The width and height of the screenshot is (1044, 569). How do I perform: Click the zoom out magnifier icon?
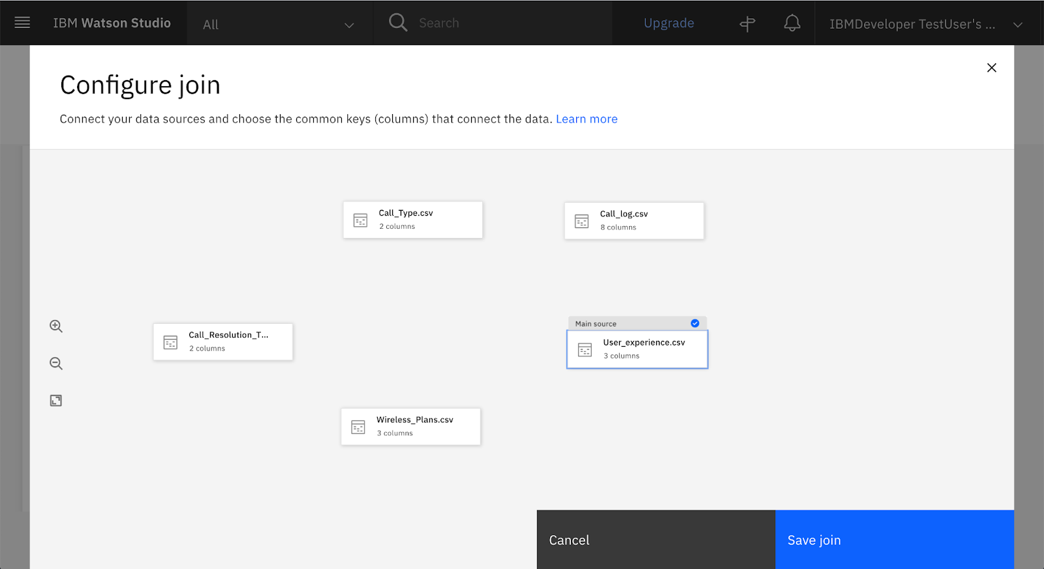[x=56, y=364]
